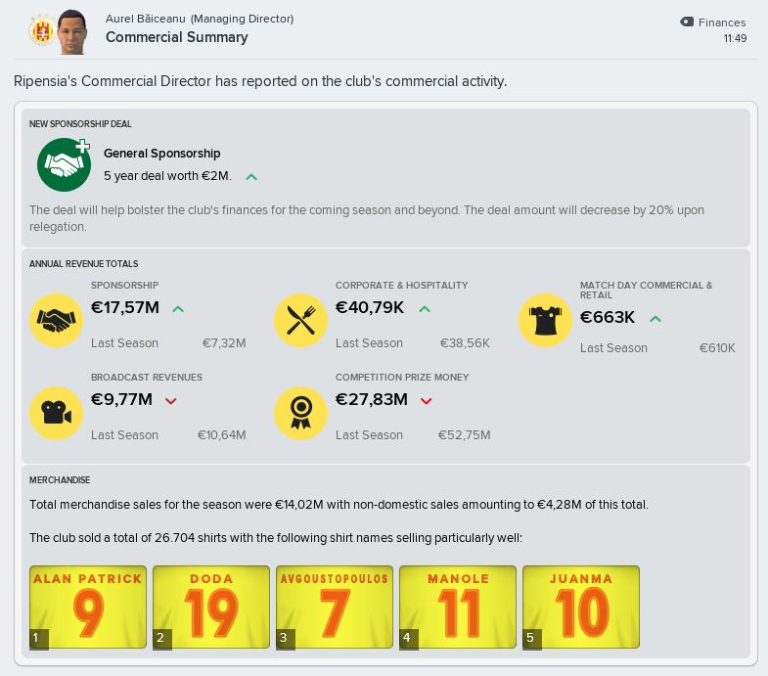The width and height of the screenshot is (768, 676).
Task: Open Aurel Băiceanu's portrait photo
Action: click(x=72, y=32)
